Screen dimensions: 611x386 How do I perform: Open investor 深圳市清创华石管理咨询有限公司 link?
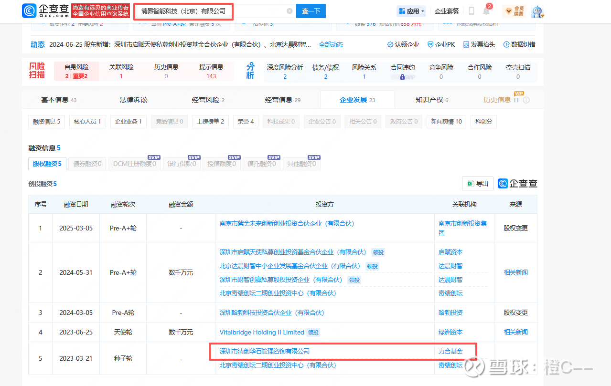point(264,351)
